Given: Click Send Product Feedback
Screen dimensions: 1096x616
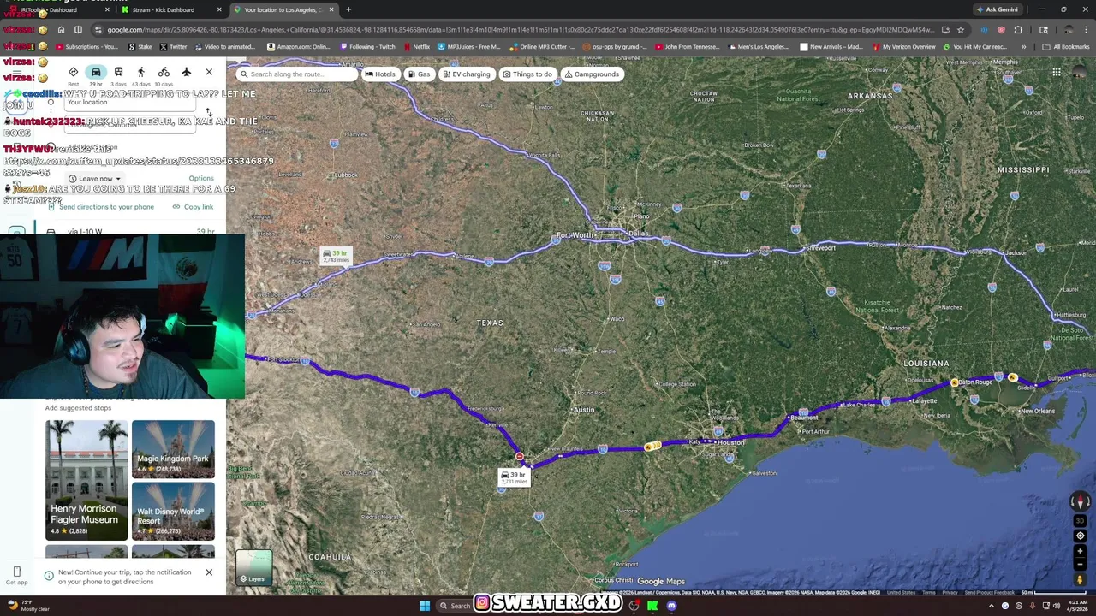Looking at the screenshot, I should 991,592.
